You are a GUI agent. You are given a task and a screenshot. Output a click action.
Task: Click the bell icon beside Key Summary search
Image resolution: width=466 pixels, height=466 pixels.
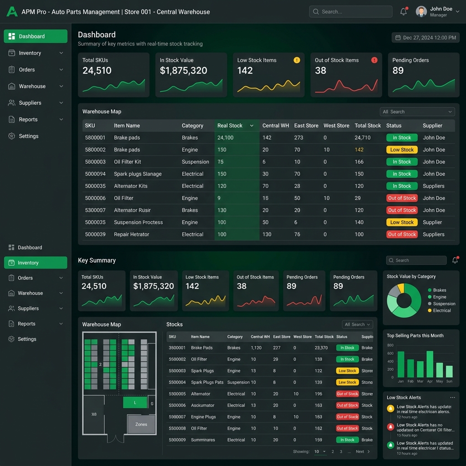[455, 260]
